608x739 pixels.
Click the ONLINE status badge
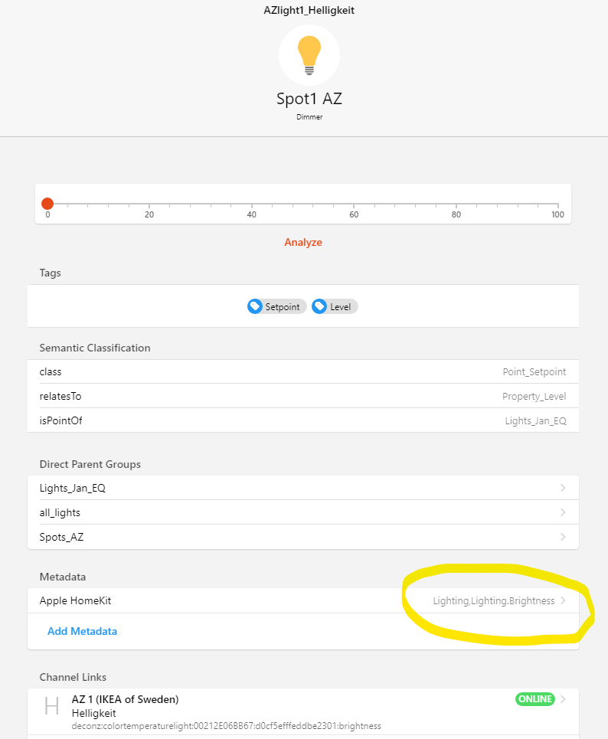[534, 699]
